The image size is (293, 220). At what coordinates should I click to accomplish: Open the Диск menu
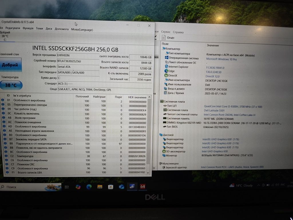49,29
